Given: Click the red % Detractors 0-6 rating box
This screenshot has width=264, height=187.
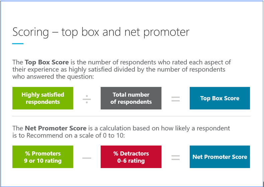Looking at the screenshot, I should pyautogui.click(x=131, y=157).
